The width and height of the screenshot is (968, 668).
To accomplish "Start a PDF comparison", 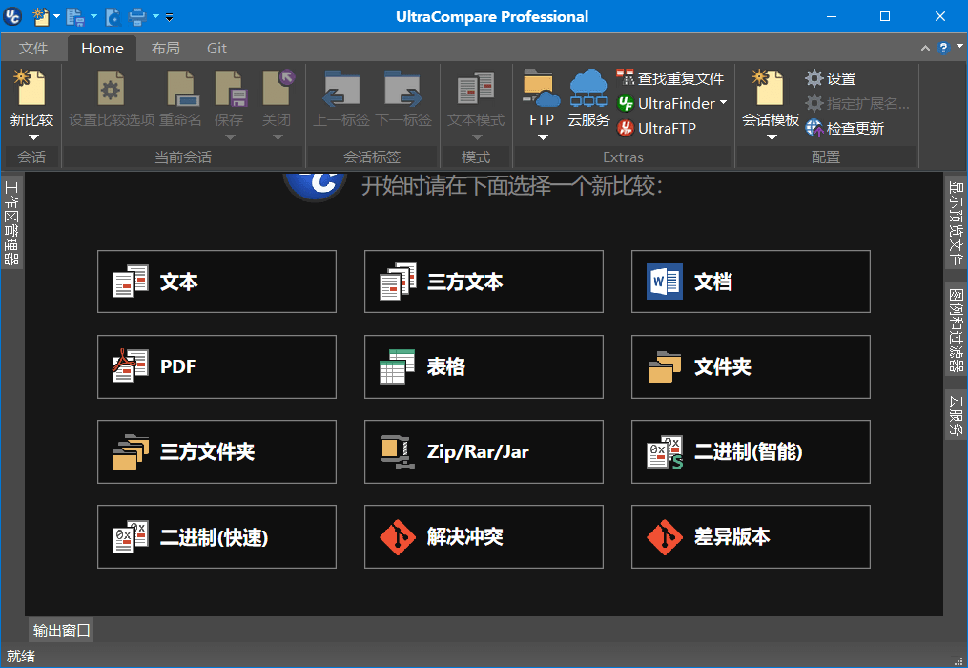I will point(216,366).
